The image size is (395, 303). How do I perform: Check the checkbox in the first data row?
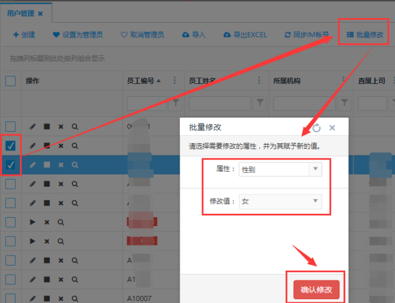pos(10,127)
